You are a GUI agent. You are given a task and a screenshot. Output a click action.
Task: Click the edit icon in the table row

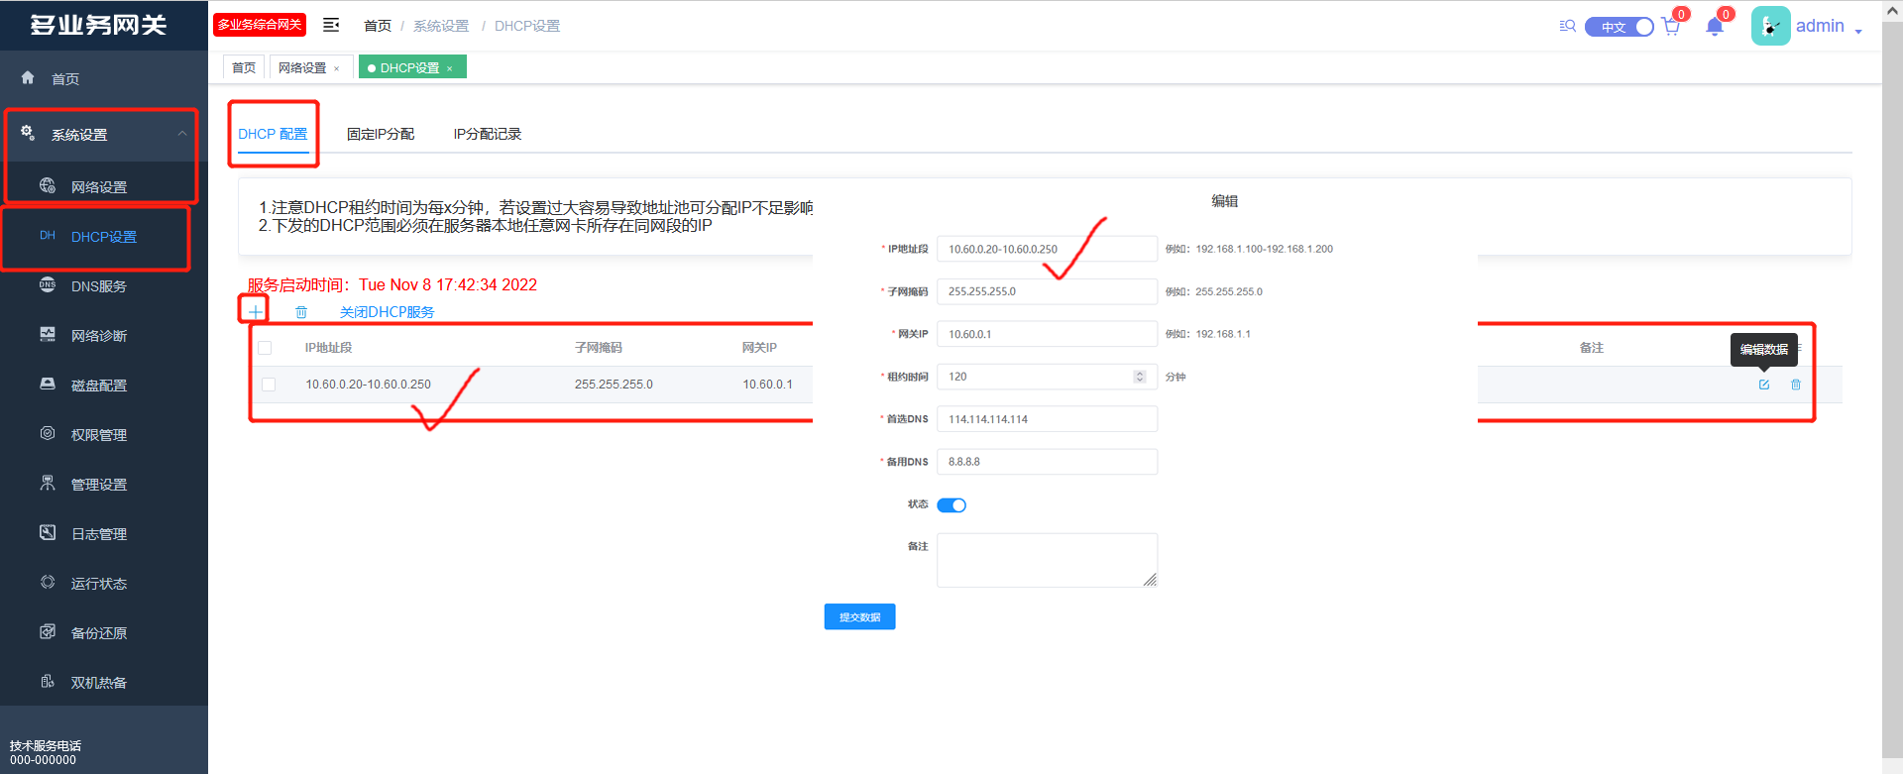click(1764, 385)
